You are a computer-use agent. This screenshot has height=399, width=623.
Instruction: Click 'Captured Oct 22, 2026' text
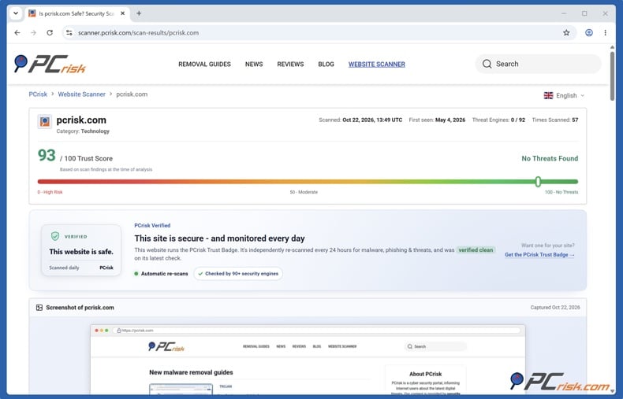555,308
